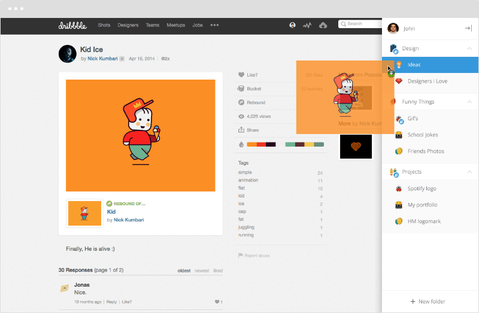
Task: Click the Design folder icon
Action: pos(394,48)
